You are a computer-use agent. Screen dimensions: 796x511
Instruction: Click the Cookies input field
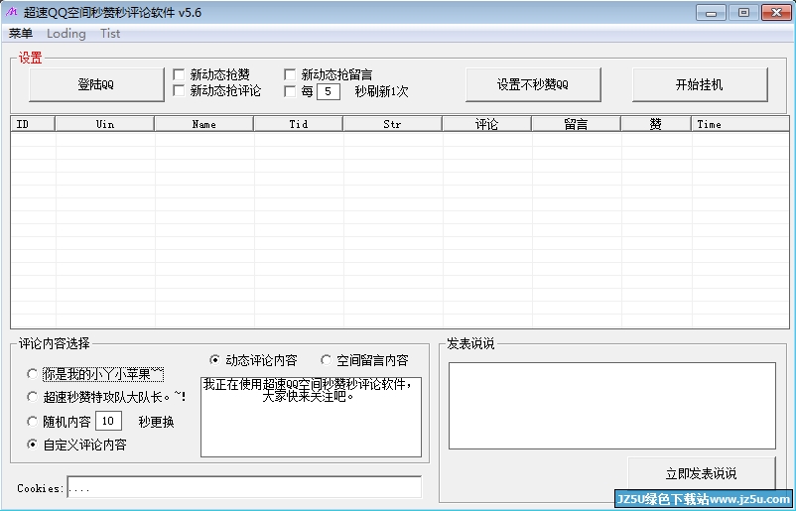(244, 487)
